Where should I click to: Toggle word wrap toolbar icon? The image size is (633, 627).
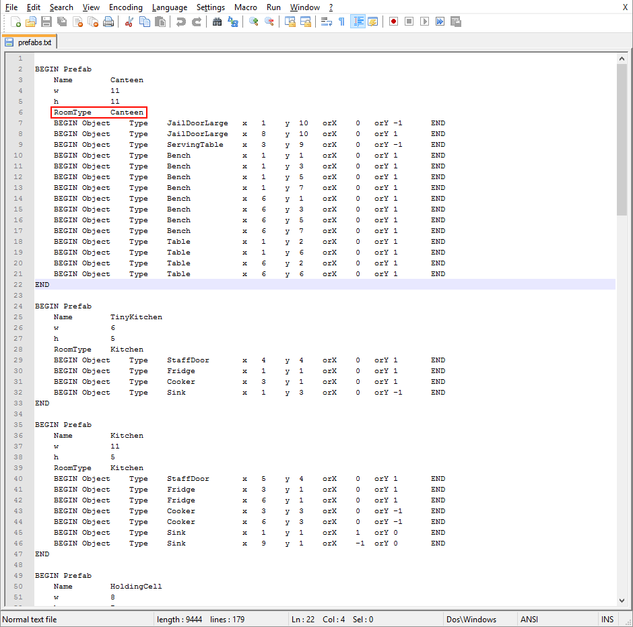click(x=326, y=22)
